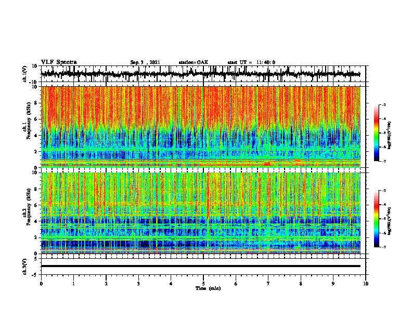Click the time-axis tick label '7'
Viewport: 412px width, 318px height.
click(x=268, y=284)
